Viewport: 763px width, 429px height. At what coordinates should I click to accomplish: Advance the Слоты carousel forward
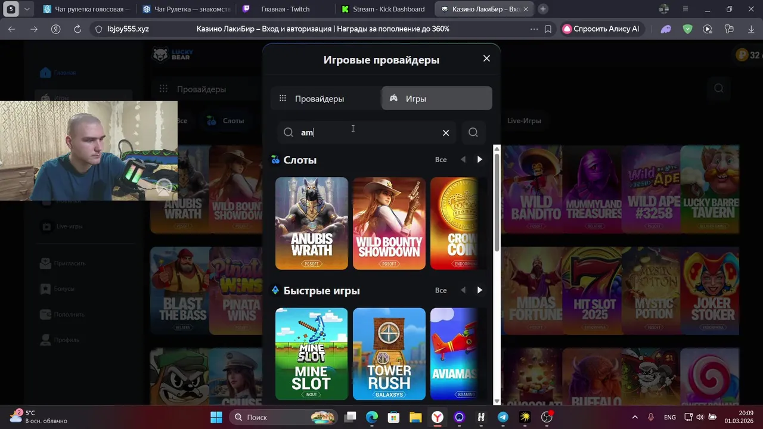480,160
